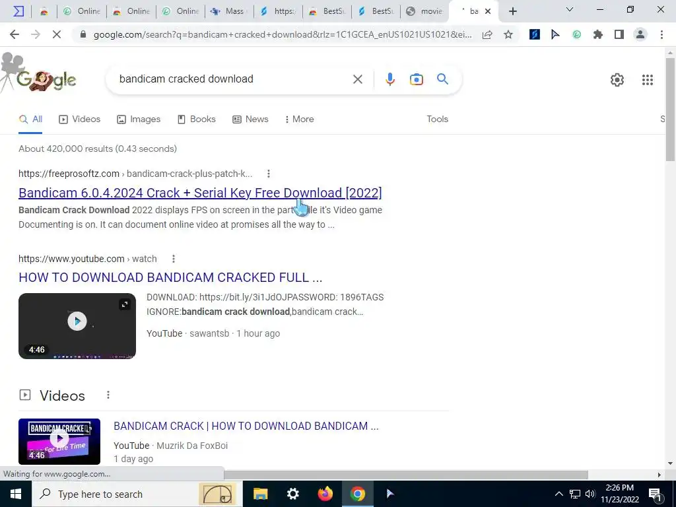Open the tab search chevron
676x507 pixels.
point(570,9)
